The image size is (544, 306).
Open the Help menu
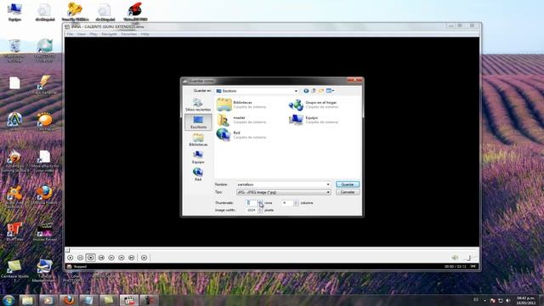click(145, 34)
